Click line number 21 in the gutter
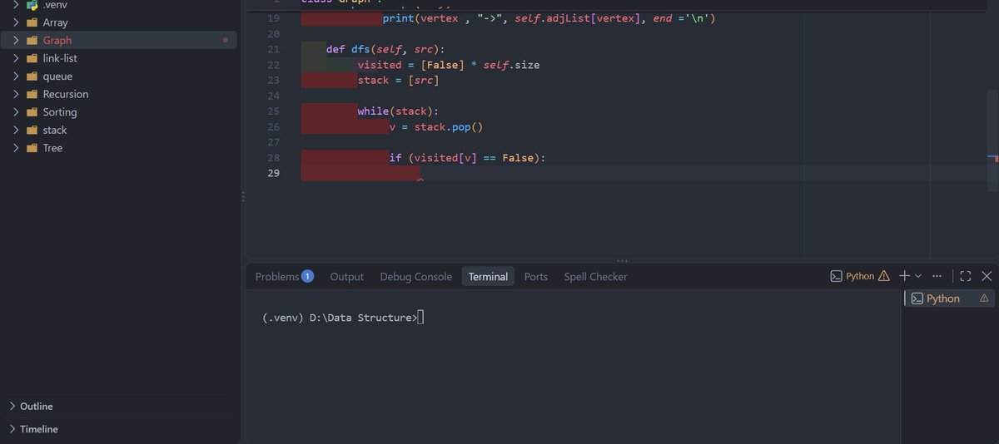The width and height of the screenshot is (999, 444). click(x=273, y=49)
